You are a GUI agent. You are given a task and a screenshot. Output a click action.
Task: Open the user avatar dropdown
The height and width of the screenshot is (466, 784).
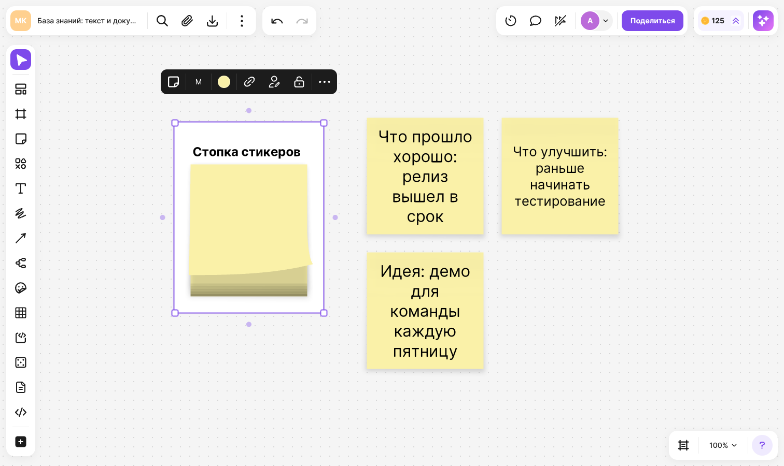pos(596,21)
